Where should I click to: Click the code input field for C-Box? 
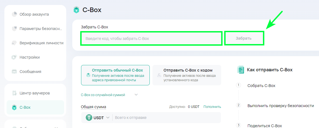point(151,38)
